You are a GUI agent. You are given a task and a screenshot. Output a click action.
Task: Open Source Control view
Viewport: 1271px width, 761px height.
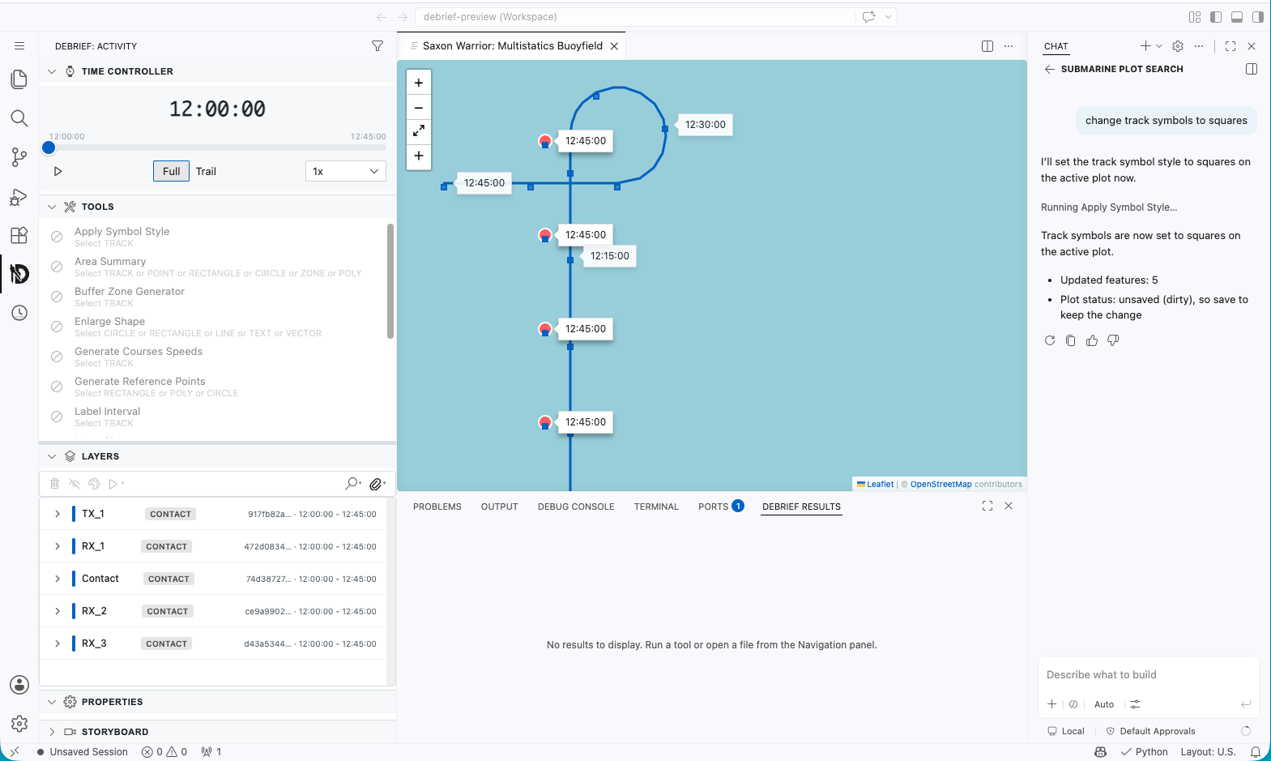click(19, 157)
